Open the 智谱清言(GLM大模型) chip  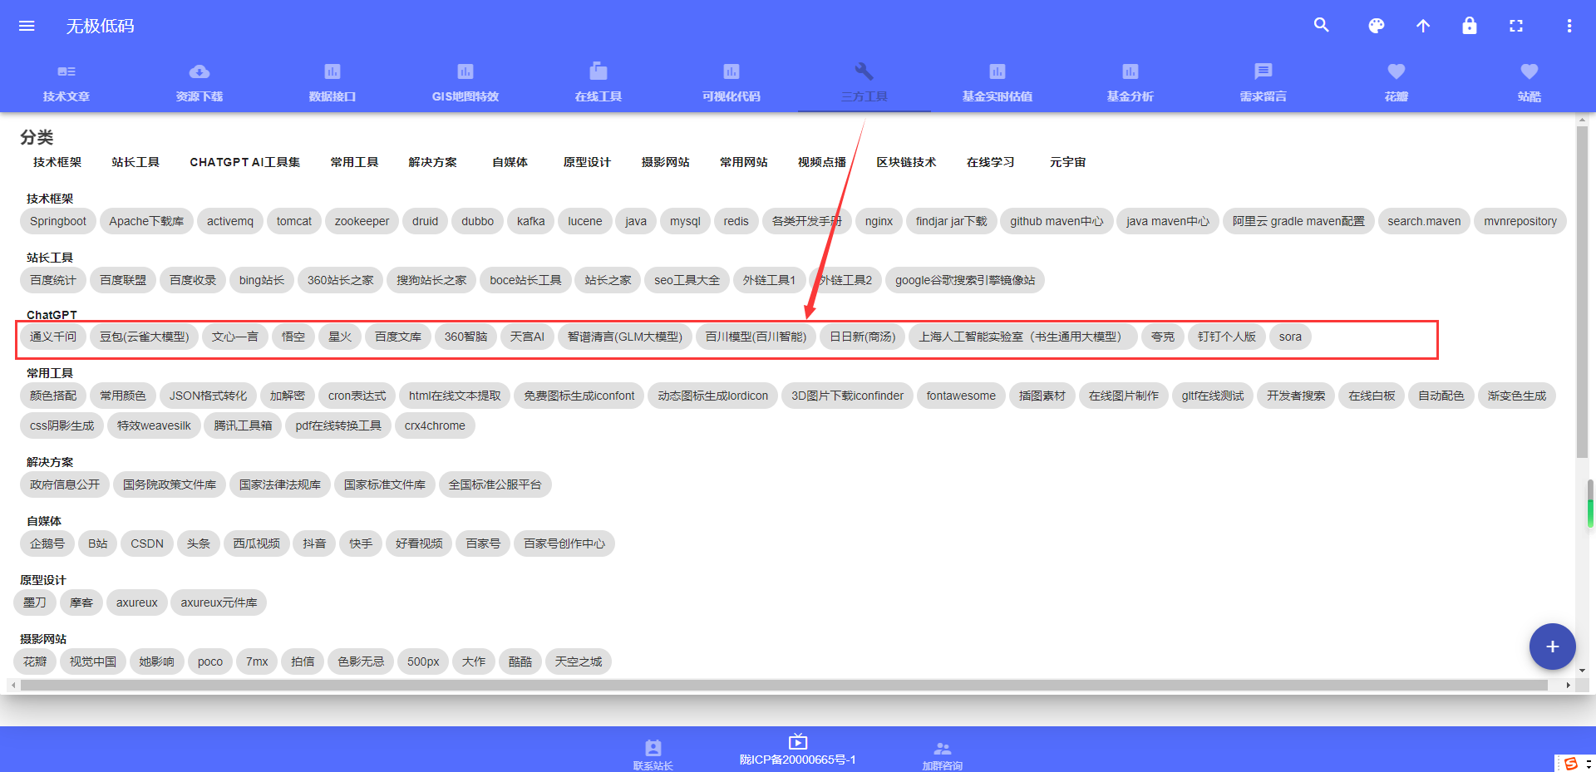(x=625, y=337)
